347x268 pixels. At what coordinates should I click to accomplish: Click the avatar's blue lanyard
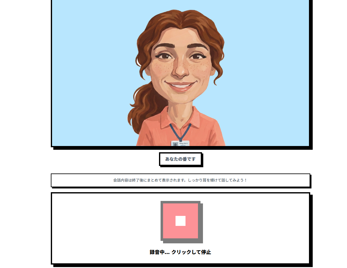[180, 132]
